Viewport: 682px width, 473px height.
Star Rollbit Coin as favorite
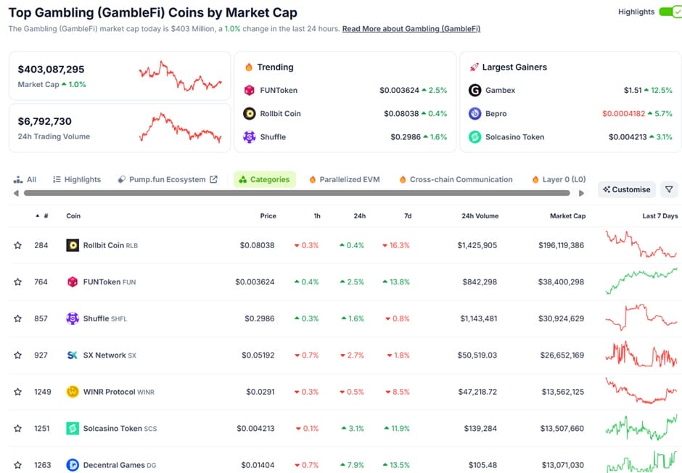click(17, 245)
